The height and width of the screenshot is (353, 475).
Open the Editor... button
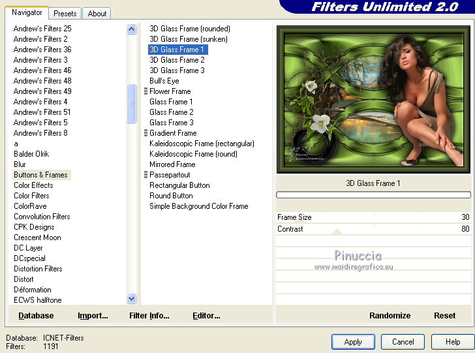point(206,316)
